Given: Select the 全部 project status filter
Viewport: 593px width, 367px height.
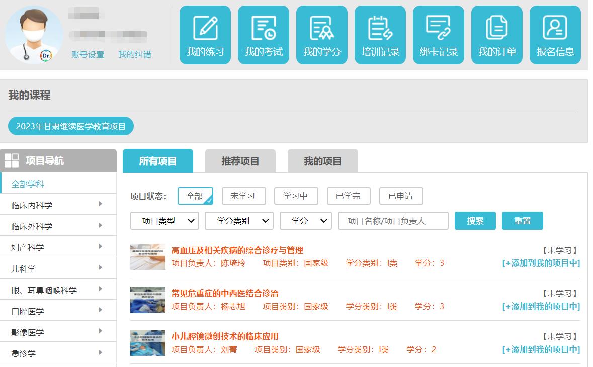Looking at the screenshot, I should point(195,196).
